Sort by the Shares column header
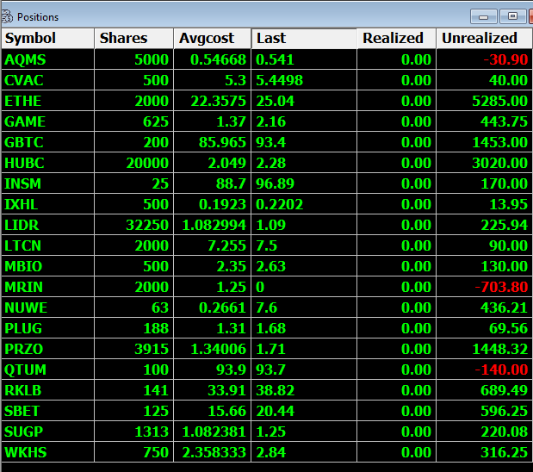This screenshot has height=472, width=533. tap(134, 39)
